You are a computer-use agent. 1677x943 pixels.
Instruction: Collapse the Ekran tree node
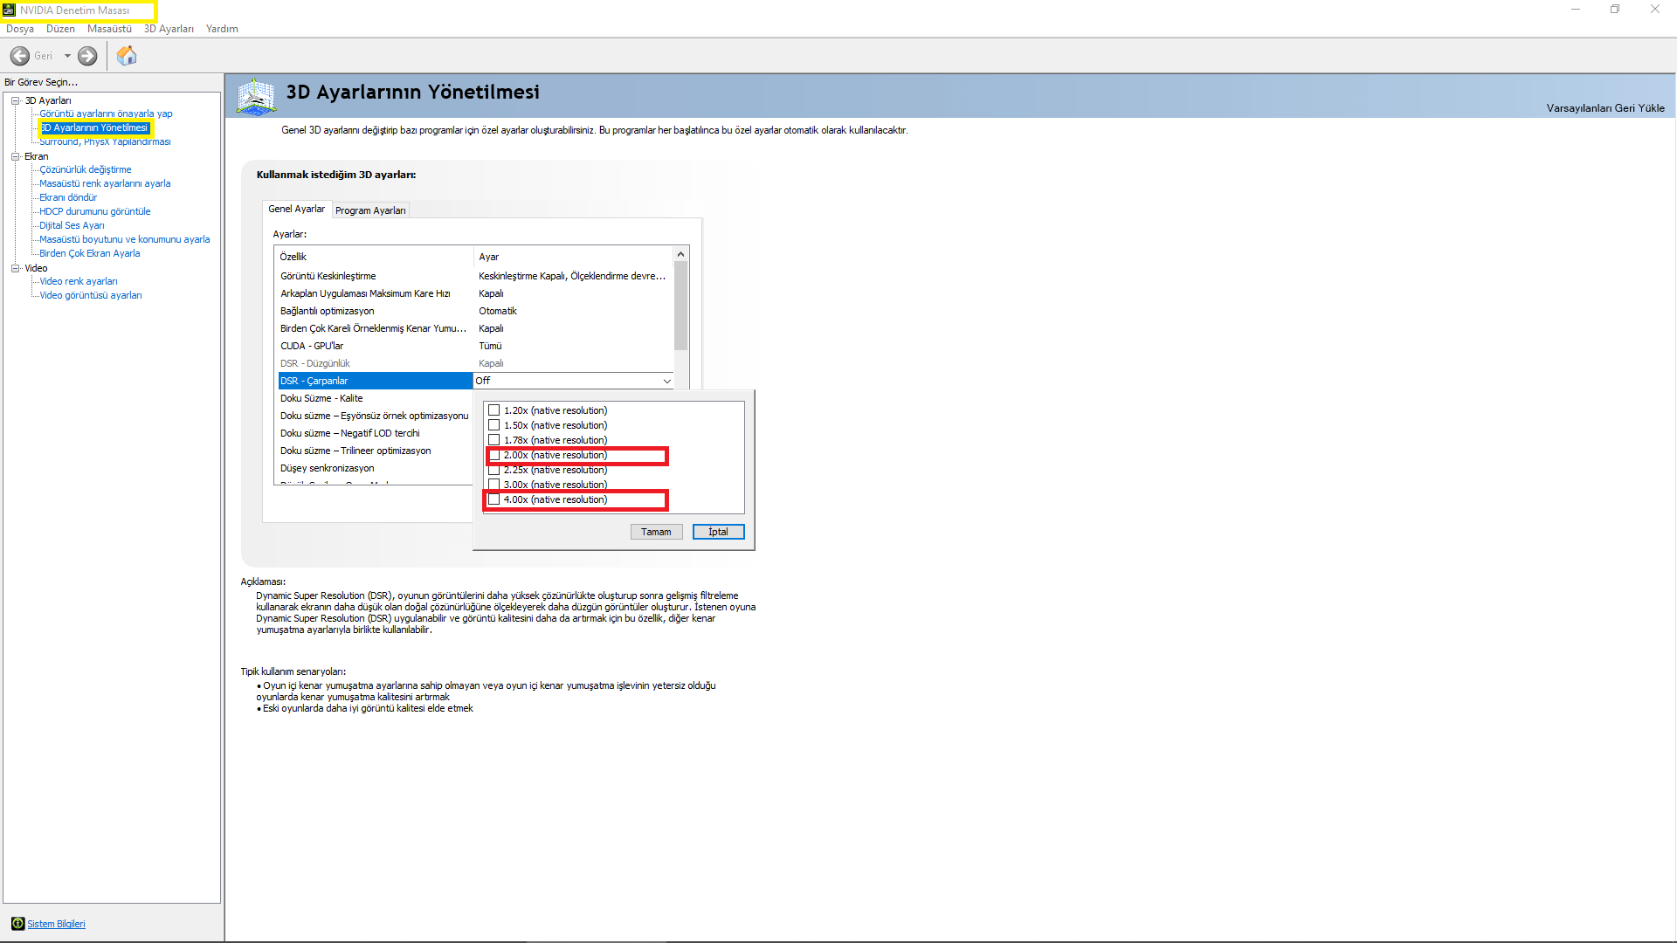click(15, 156)
